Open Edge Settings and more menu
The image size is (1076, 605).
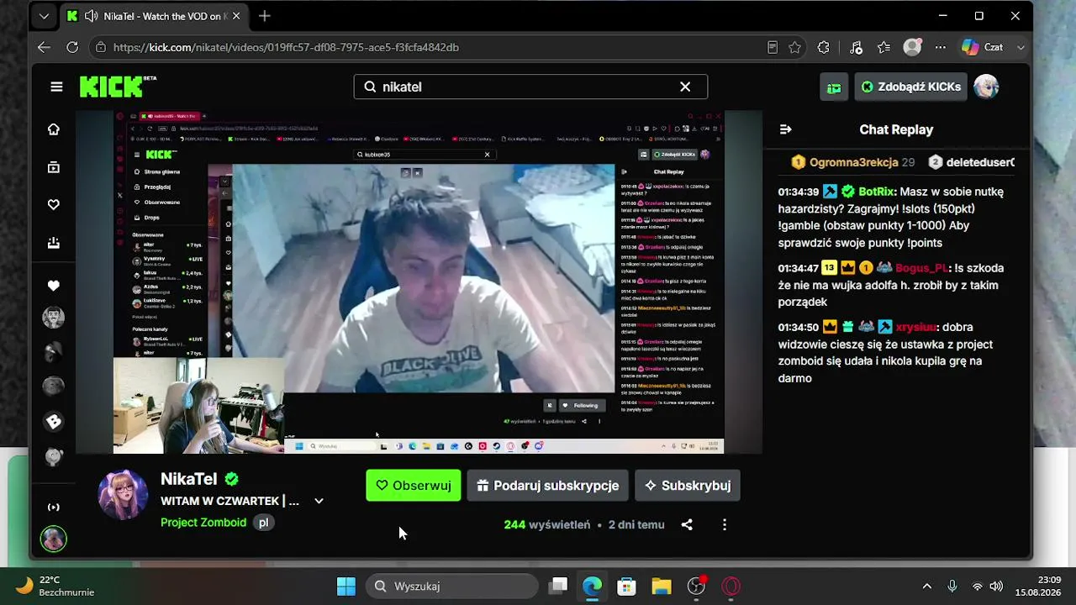click(941, 47)
